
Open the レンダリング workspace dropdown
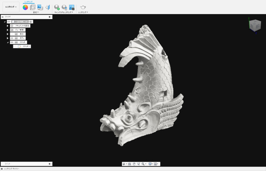coord(10,7)
